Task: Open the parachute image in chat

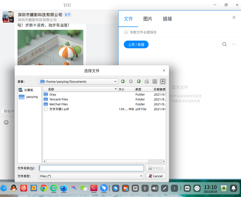Action: tap(50, 48)
